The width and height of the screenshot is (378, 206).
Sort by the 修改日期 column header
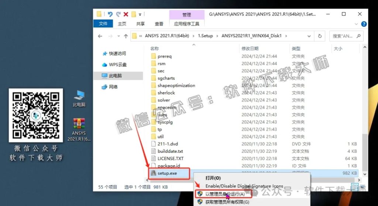point(250,49)
